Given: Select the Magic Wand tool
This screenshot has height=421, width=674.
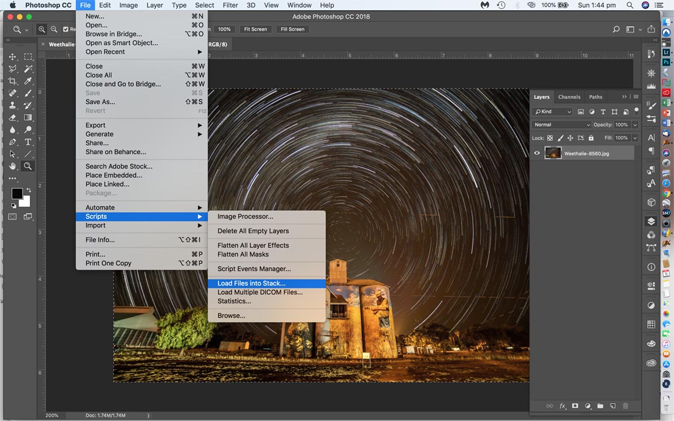Looking at the screenshot, I should pos(28,69).
